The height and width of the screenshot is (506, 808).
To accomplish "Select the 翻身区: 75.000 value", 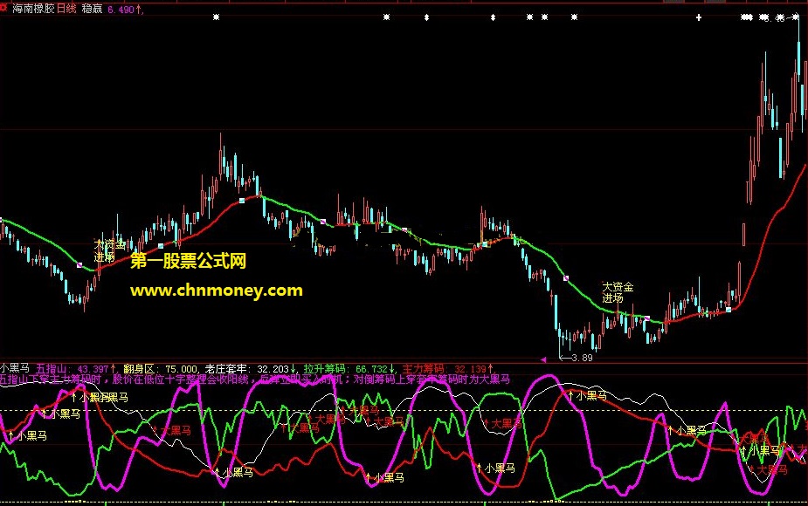I will tap(160, 369).
